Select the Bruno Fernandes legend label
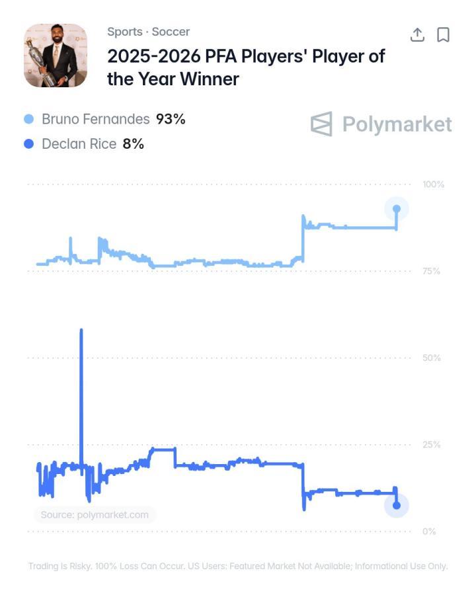The image size is (476, 595). click(x=96, y=119)
